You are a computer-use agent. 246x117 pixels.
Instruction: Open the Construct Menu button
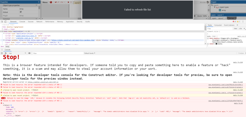click(45, 2)
